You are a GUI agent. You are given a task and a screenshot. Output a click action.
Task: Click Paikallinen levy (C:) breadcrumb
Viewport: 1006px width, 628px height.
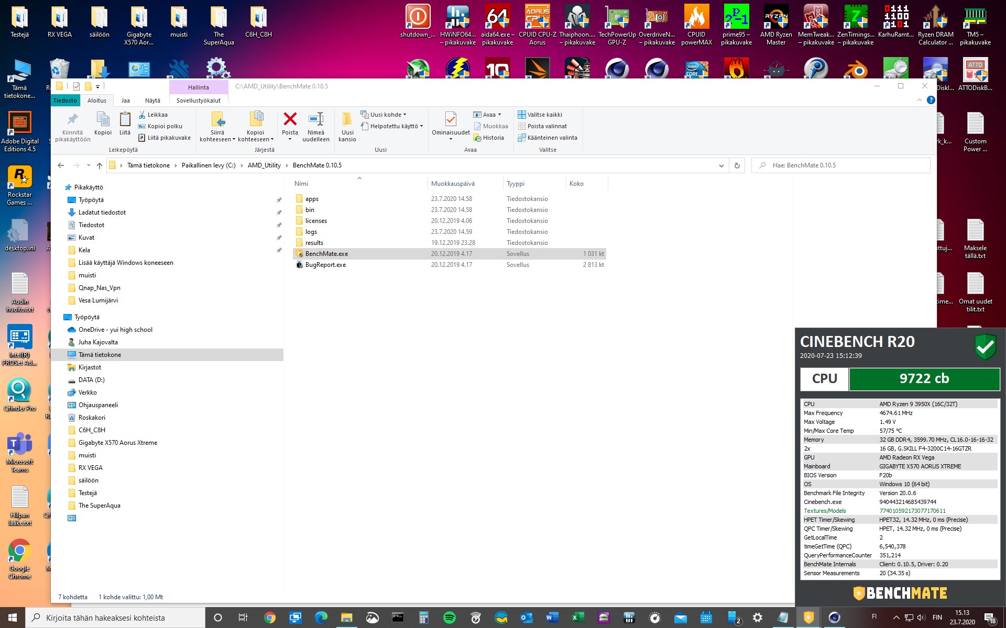pyautogui.click(x=209, y=165)
